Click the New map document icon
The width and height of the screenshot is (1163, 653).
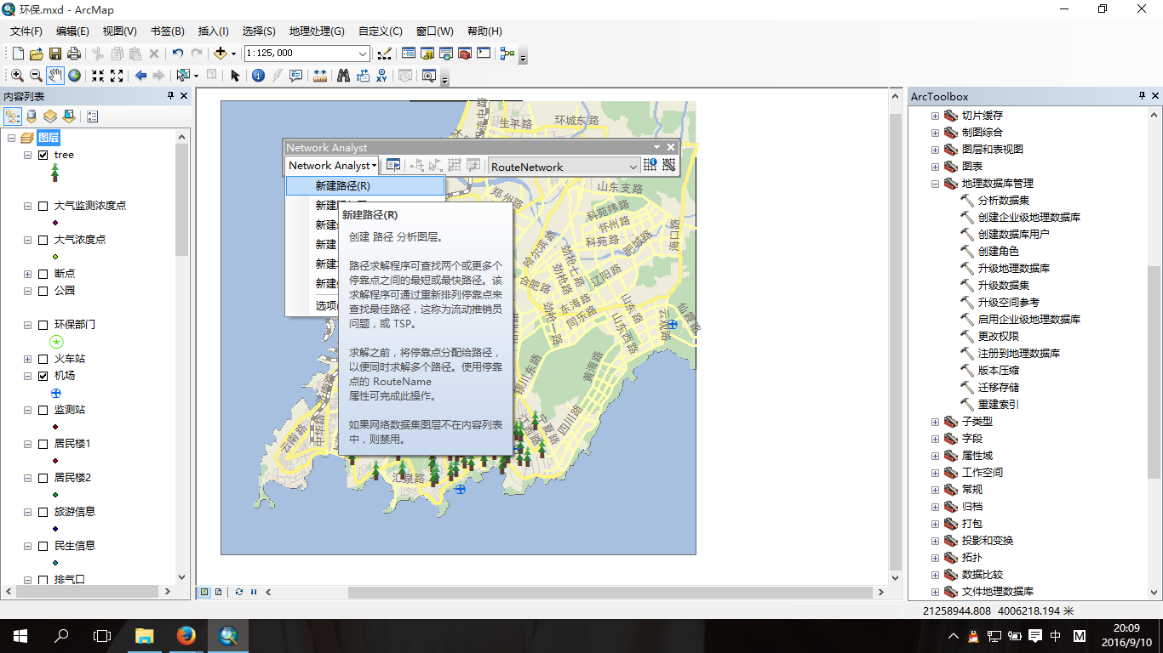18,53
